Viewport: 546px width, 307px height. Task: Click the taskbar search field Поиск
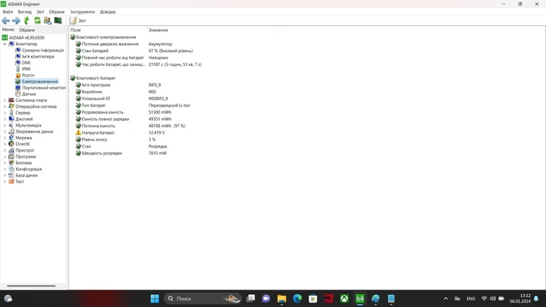202,299
